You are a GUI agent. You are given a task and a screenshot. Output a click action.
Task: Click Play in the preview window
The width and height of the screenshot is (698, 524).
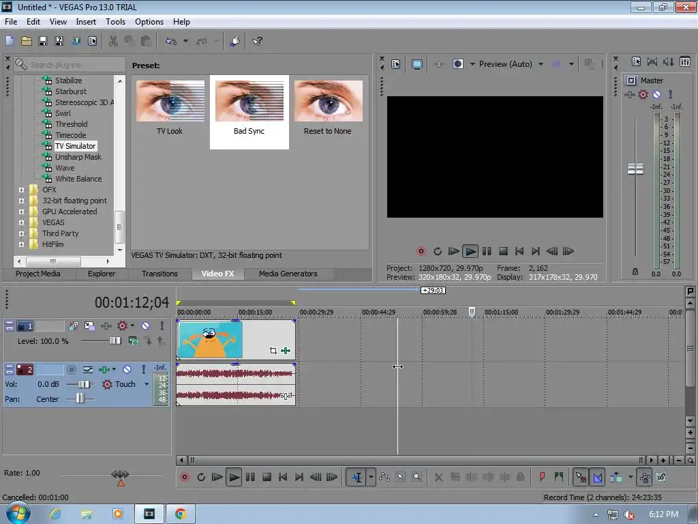pyautogui.click(x=470, y=251)
